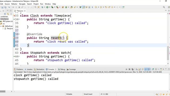Click the Coverage launch icon
The width and height of the screenshot is (170, 96).
[52, 7]
